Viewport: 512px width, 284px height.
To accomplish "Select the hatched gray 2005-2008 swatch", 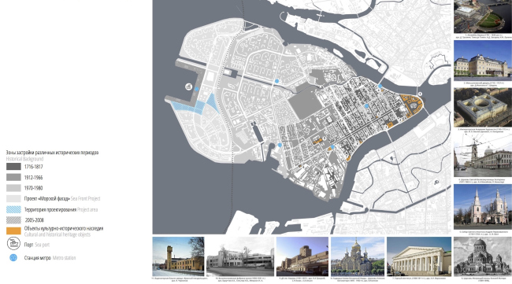I will (13, 220).
